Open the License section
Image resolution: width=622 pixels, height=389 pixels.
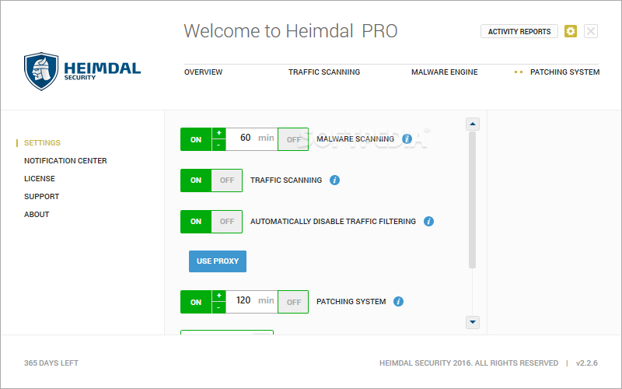coord(40,179)
